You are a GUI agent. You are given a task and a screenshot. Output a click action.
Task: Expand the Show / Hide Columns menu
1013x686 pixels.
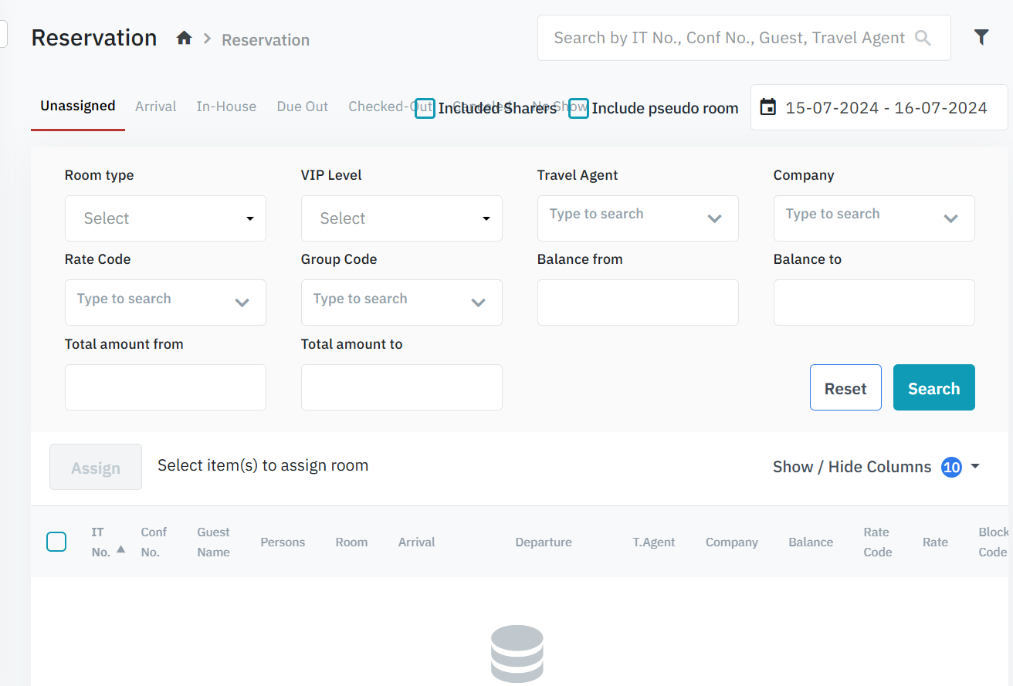pos(974,467)
